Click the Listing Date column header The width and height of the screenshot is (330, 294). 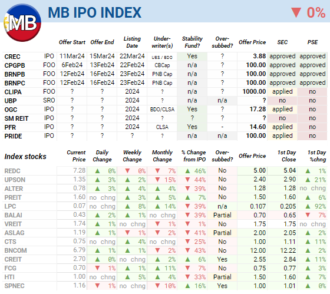132,42
